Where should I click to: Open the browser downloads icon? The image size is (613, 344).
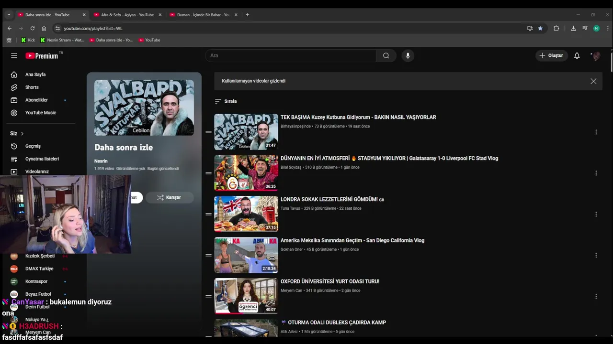click(x=573, y=28)
